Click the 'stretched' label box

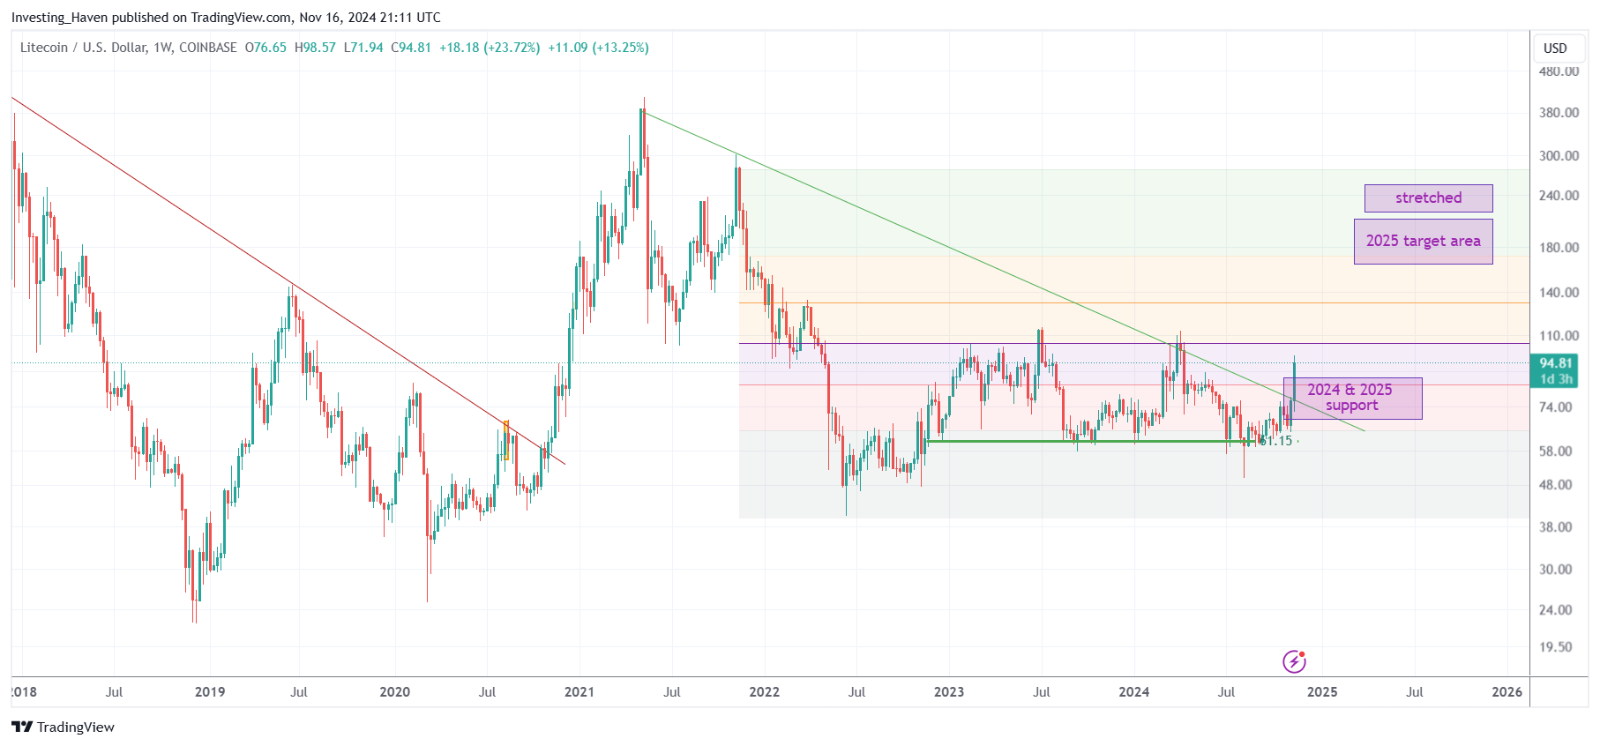(1428, 198)
